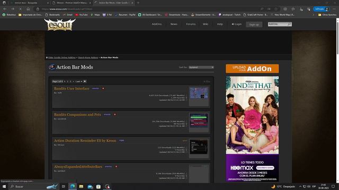339x190 pixels.
Task: Open the YouTube bookmark
Action: (x=81, y=15)
